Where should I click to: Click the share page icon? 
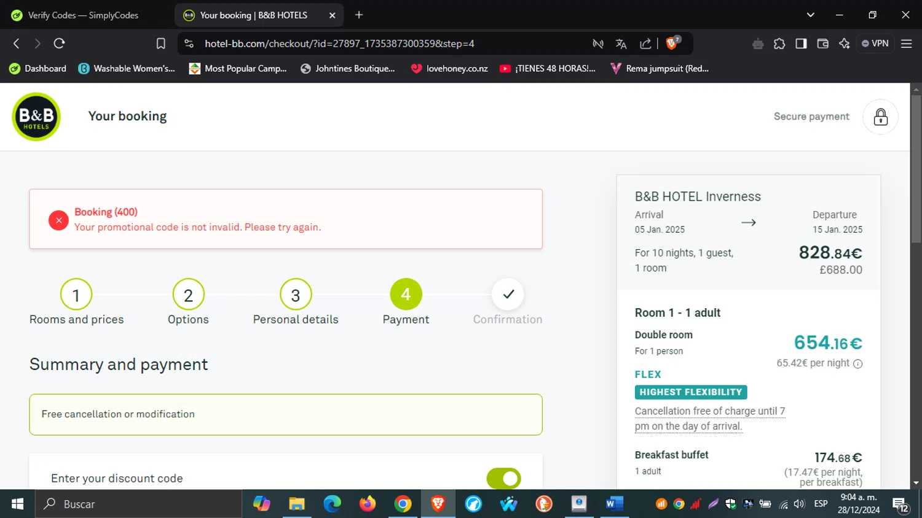point(645,44)
